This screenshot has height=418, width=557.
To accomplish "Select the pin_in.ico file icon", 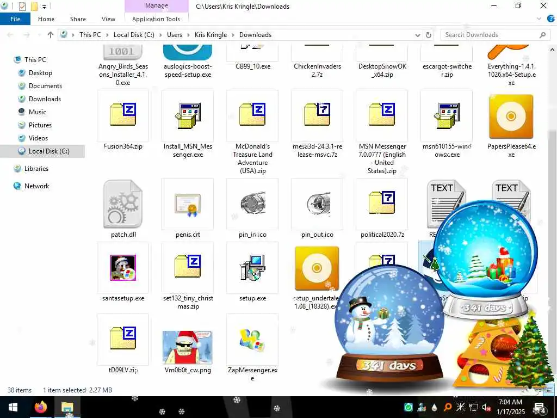I will [252, 204].
